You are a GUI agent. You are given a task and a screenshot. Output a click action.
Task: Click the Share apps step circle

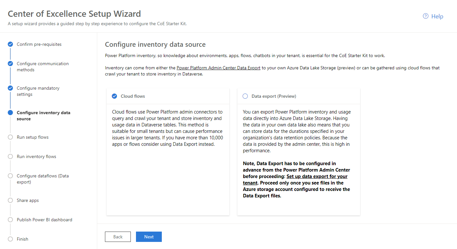pyautogui.click(x=10, y=200)
